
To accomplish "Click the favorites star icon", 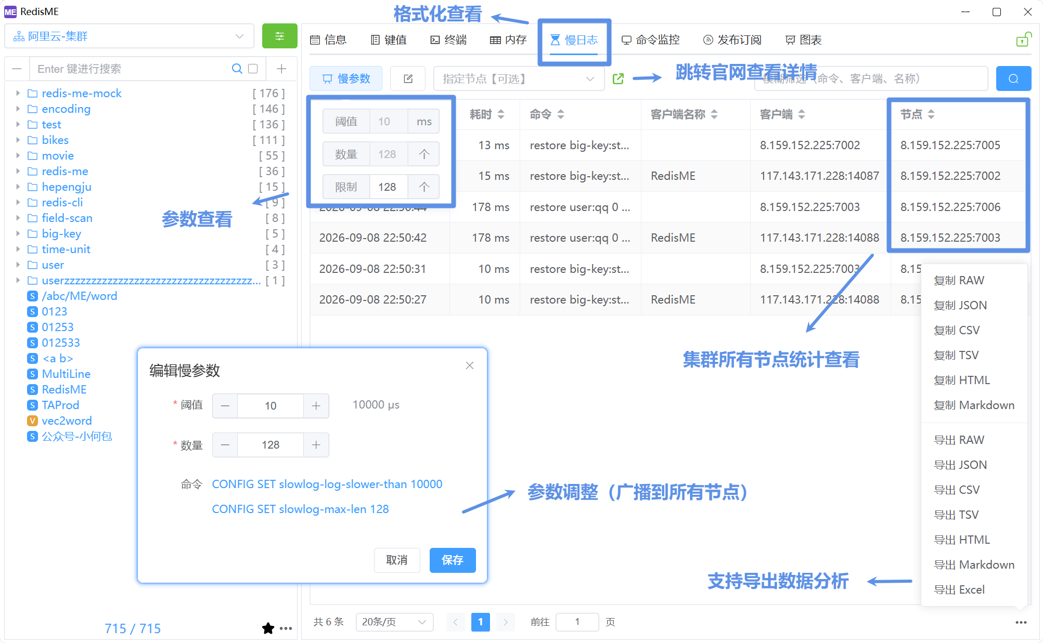I will [x=268, y=628].
